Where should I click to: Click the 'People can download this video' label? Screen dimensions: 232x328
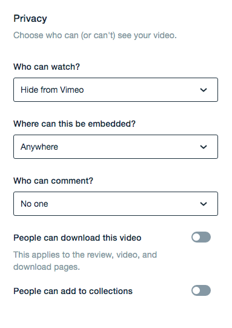(78, 238)
